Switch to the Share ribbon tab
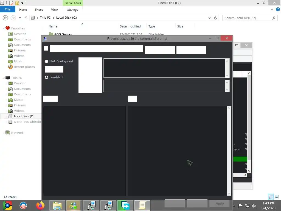This screenshot has width=281, height=211. click(x=39, y=10)
